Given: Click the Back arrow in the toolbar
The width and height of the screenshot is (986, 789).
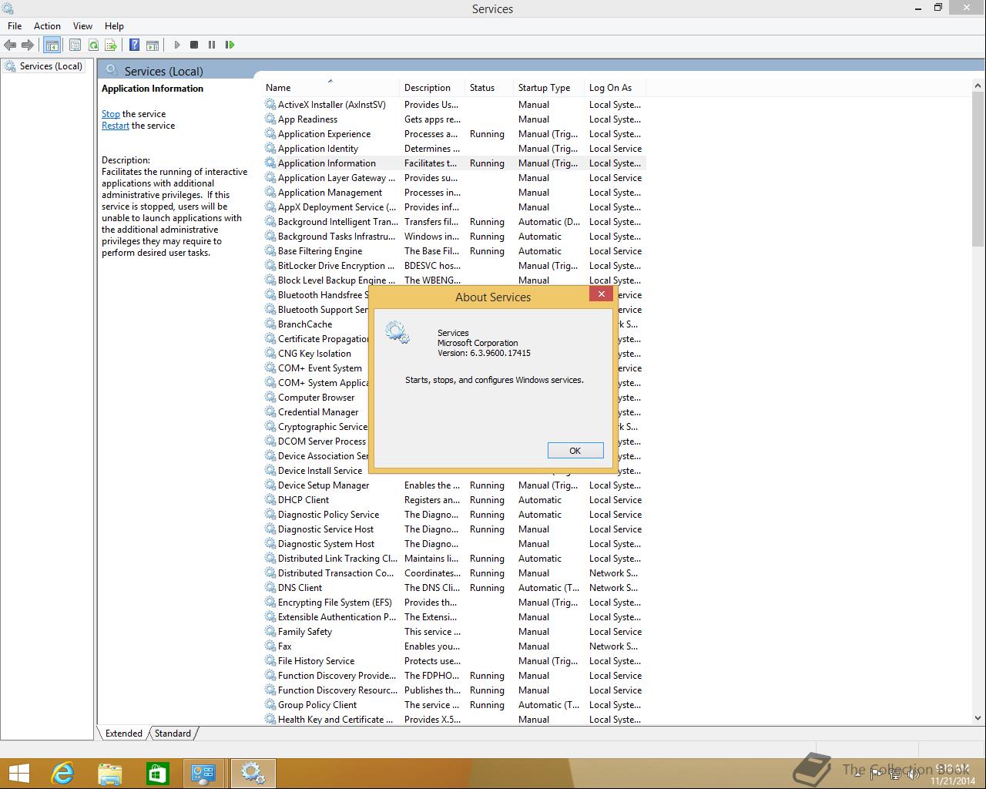Looking at the screenshot, I should pyautogui.click(x=10, y=45).
